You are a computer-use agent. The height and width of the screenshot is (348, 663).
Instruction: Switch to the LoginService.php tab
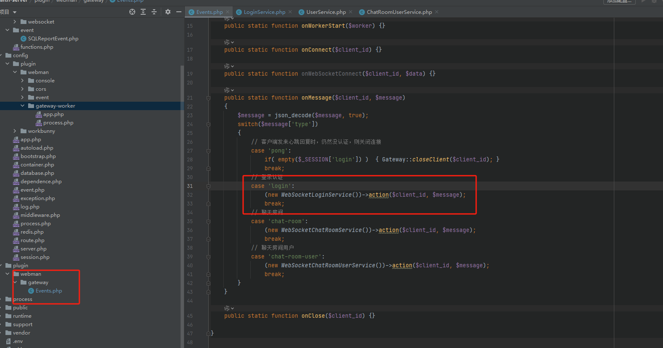[x=264, y=12]
